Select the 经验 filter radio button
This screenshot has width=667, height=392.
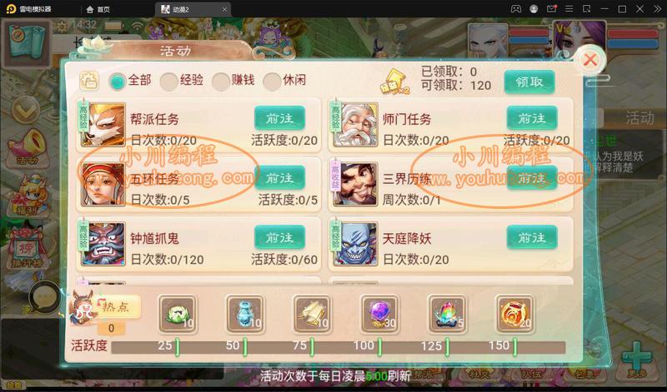pos(169,81)
